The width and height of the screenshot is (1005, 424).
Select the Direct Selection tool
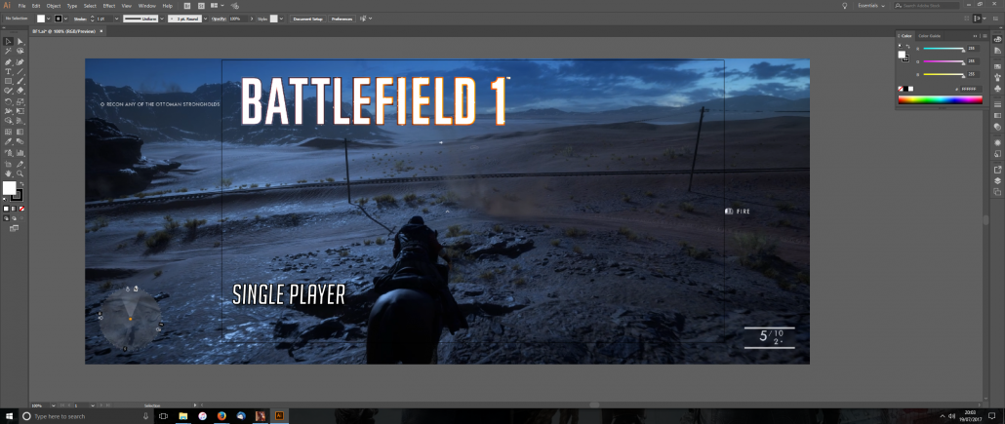pyautogui.click(x=20, y=42)
